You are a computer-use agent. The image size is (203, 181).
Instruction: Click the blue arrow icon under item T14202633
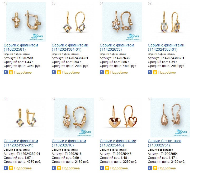pyautogui.click(x=102, y=72)
